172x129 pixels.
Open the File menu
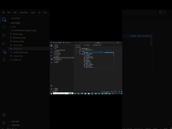[x=53, y=42]
